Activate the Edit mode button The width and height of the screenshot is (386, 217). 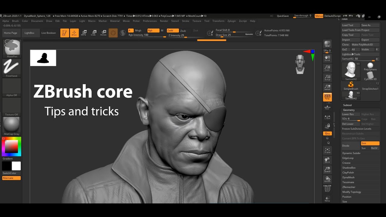point(64,33)
